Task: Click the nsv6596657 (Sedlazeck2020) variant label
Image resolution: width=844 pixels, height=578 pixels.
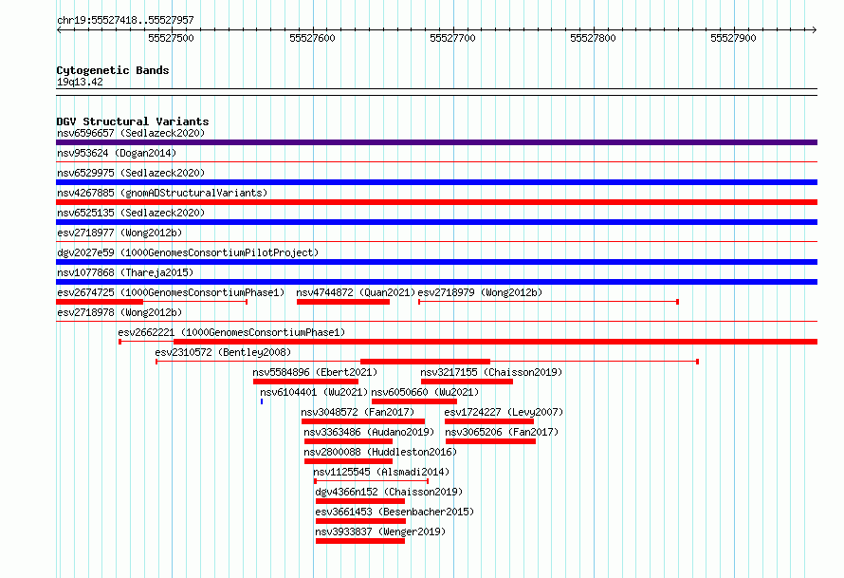Action: [x=131, y=133]
